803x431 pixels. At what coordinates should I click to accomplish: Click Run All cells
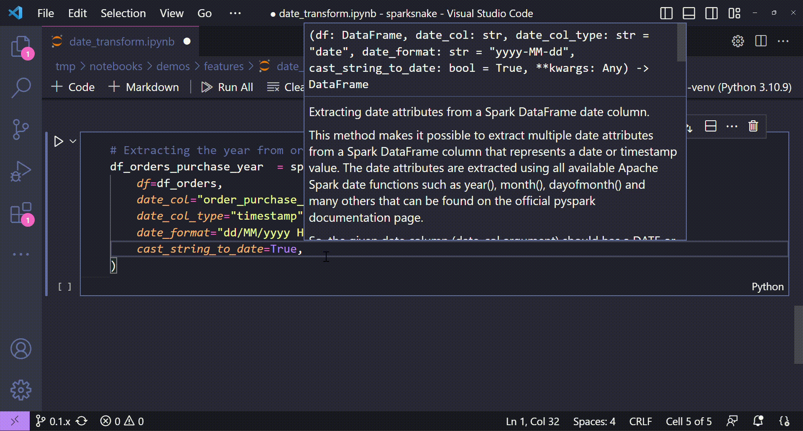[x=227, y=87]
